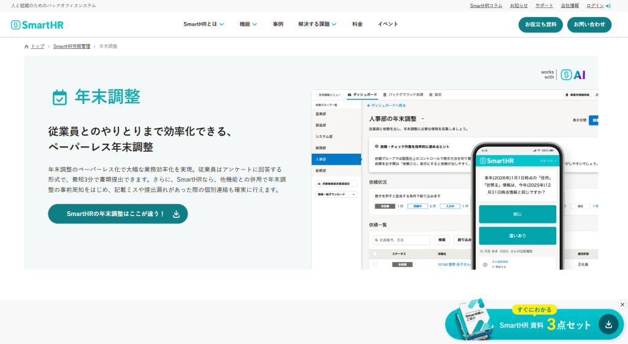Screen dimensions: 628x344
Task: Open the 事例 menu item
Action: click(278, 24)
